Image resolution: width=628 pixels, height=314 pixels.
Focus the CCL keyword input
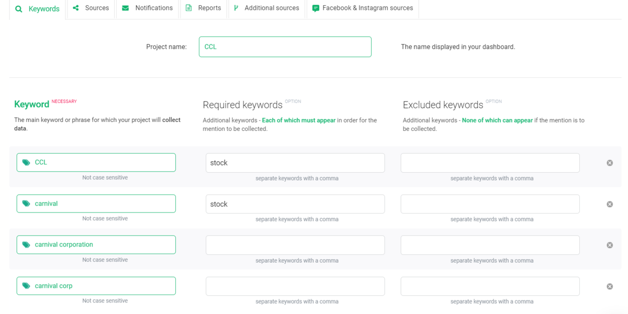coord(96,162)
